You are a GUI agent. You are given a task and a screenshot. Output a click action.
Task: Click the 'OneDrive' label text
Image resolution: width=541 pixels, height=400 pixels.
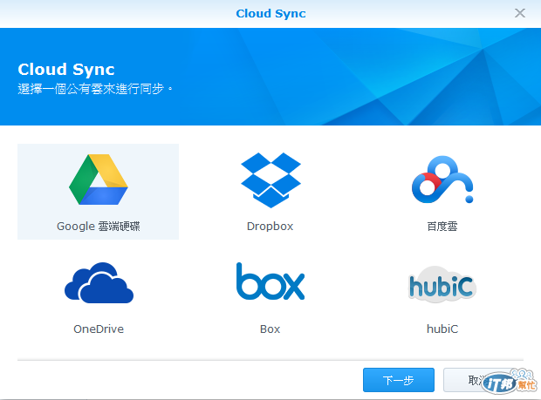tap(99, 329)
